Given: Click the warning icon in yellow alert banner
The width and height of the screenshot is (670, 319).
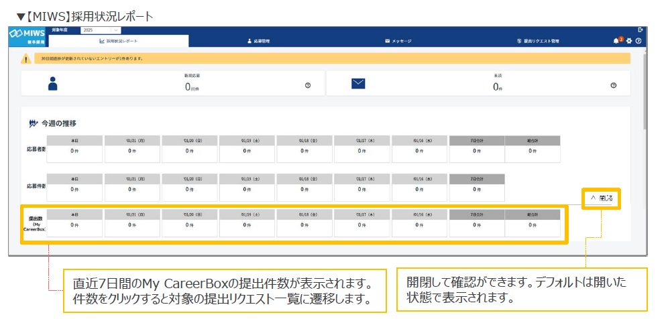Looking at the screenshot, I should (x=26, y=59).
